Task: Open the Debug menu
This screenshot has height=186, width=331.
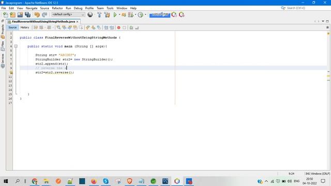Action: [x=78, y=8]
